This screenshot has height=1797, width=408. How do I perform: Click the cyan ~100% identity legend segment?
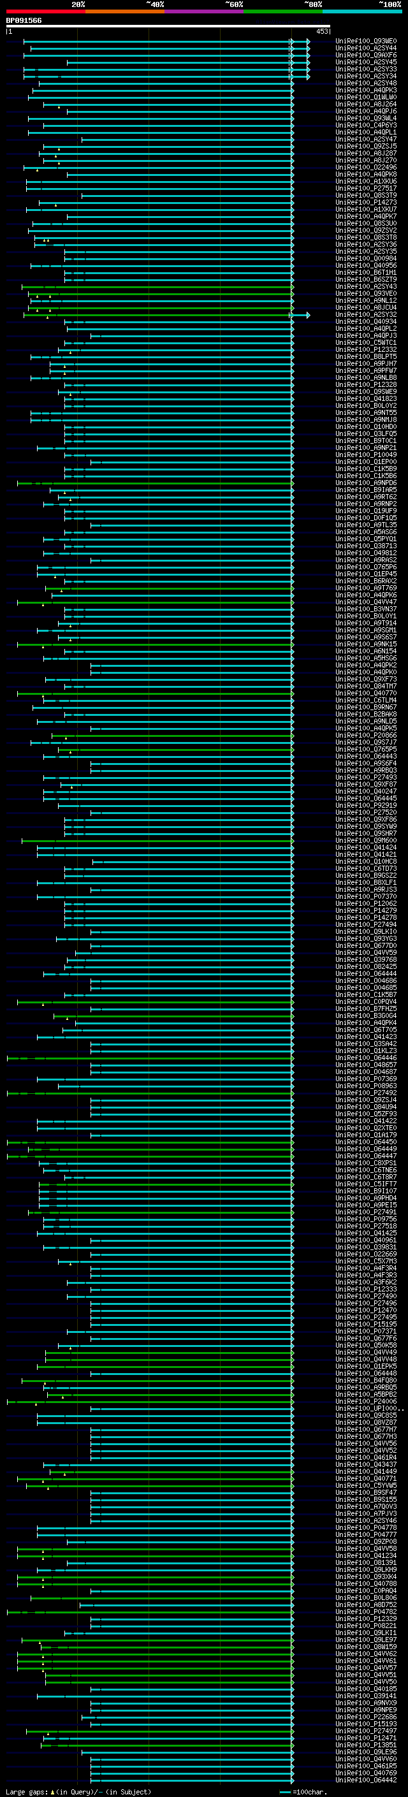362,12
